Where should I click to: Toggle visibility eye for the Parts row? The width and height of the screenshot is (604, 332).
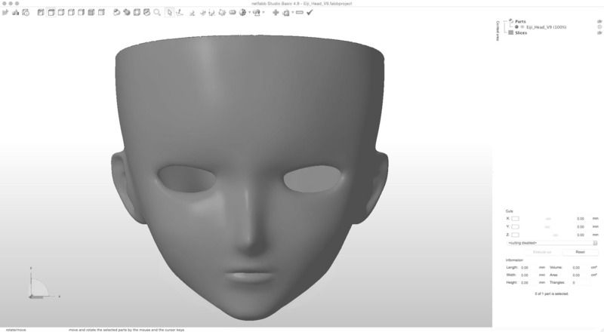(599, 22)
